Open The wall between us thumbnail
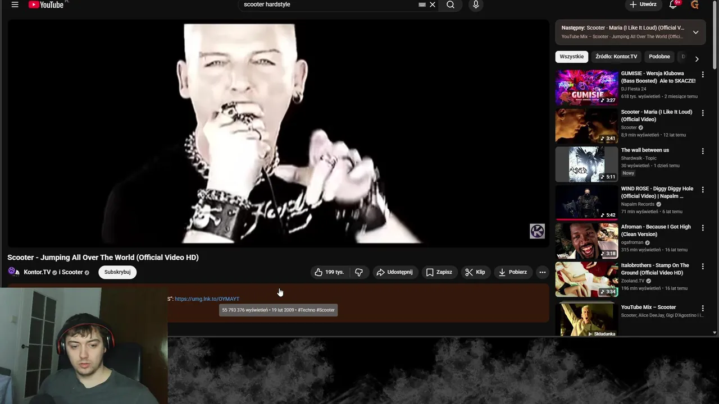The image size is (719, 404). coord(586,164)
